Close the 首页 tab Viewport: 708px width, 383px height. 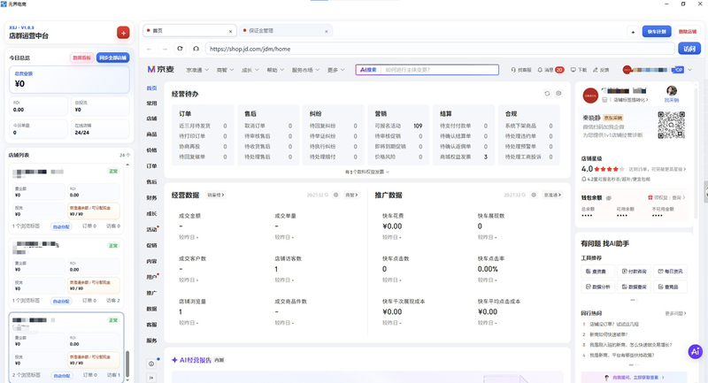230,31
